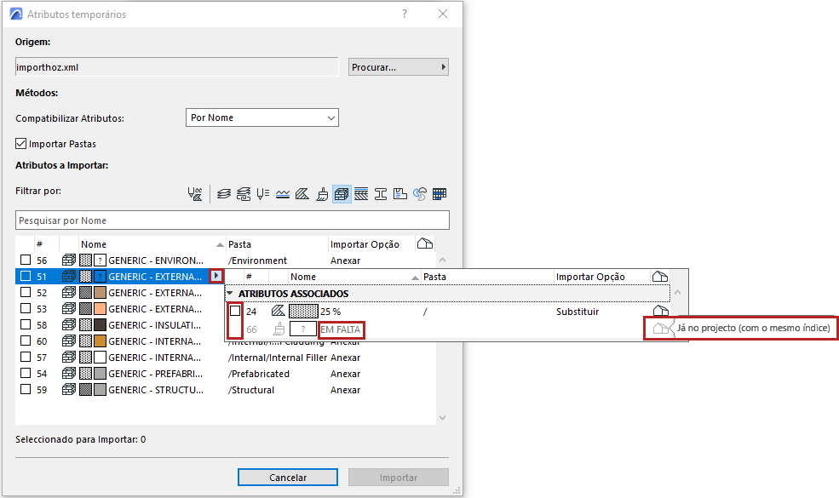Check the box for attribute 51
The width and height of the screenshot is (839, 498).
(26, 276)
